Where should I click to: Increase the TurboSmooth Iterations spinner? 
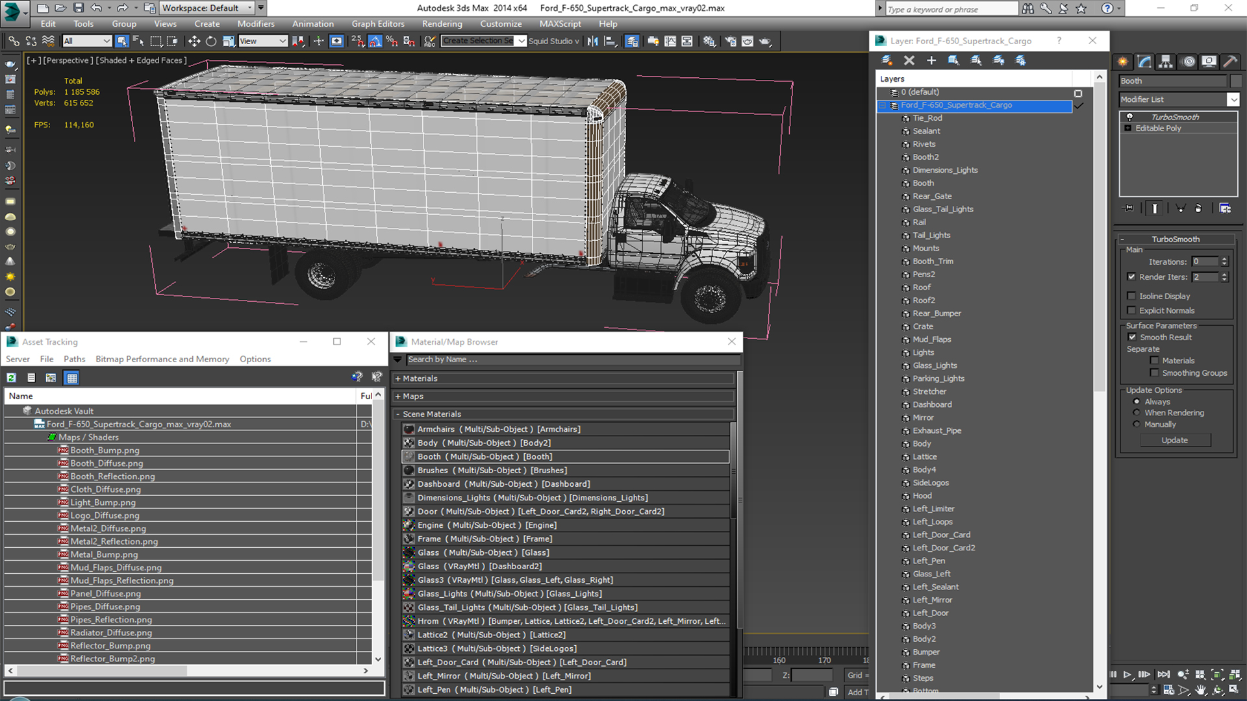pos(1224,259)
